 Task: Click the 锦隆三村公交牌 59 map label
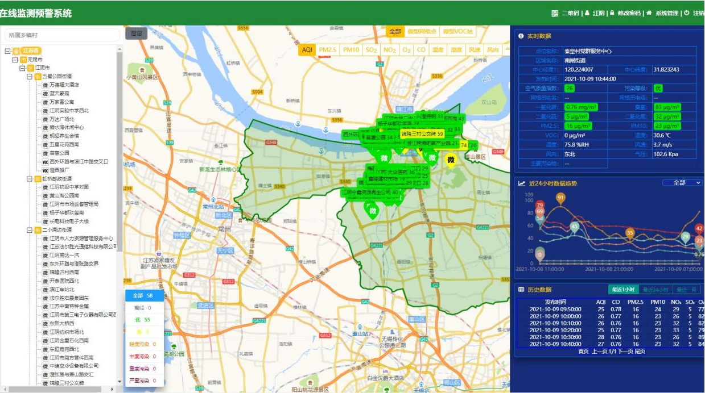(422, 134)
